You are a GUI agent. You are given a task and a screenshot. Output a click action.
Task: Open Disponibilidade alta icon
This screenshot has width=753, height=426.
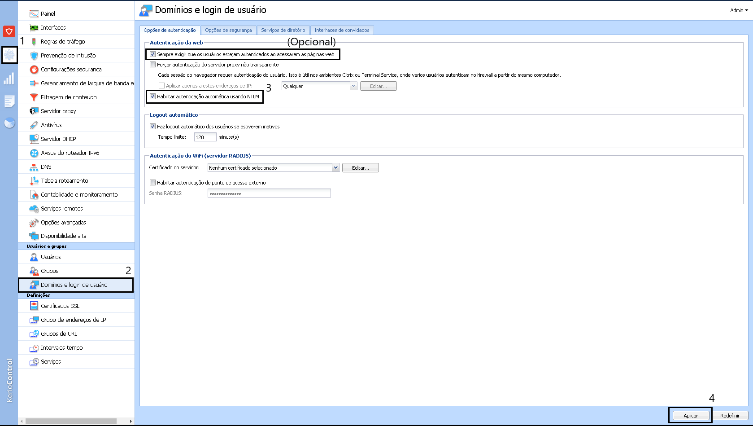pos(34,236)
